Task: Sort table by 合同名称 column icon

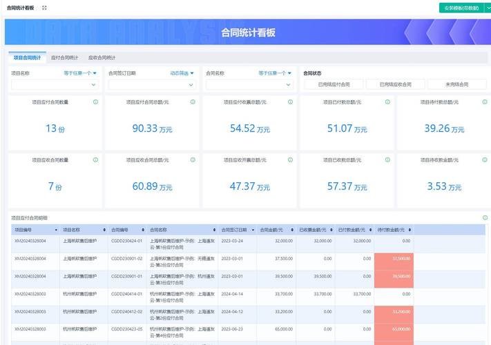Action: [214, 230]
